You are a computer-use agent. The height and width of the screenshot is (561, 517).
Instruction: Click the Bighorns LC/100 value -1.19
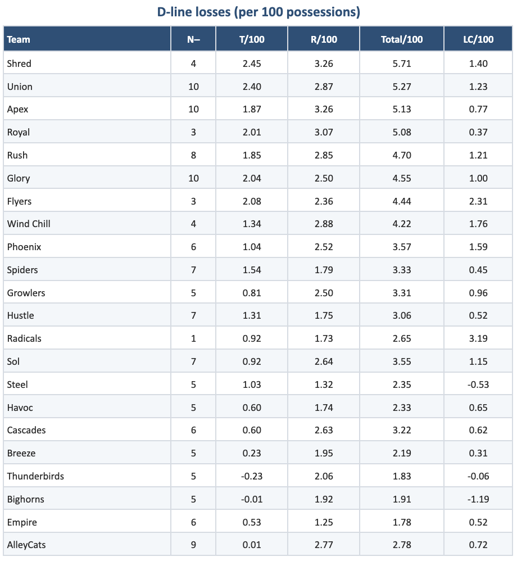478,499
